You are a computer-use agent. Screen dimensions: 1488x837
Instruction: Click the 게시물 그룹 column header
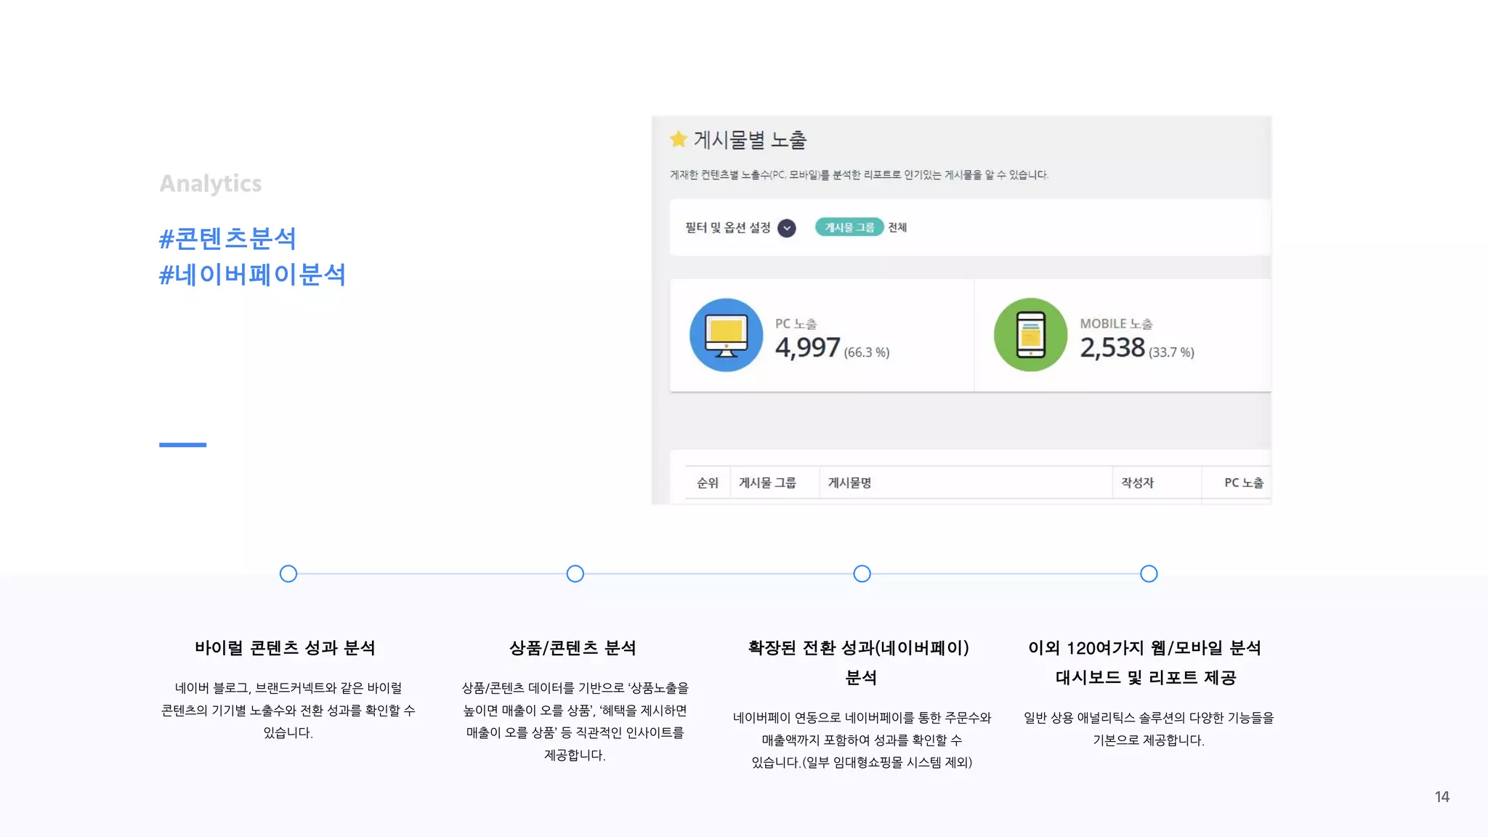[767, 482]
